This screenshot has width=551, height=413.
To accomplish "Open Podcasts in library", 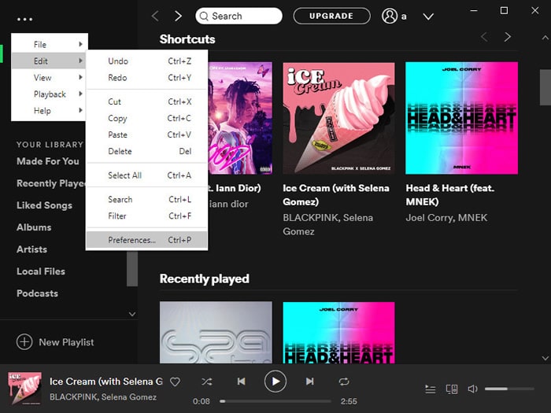I will 37,293.
